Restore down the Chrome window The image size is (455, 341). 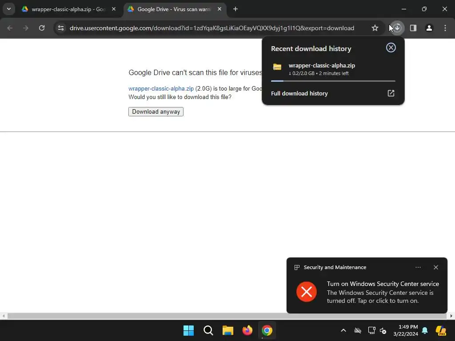click(424, 9)
